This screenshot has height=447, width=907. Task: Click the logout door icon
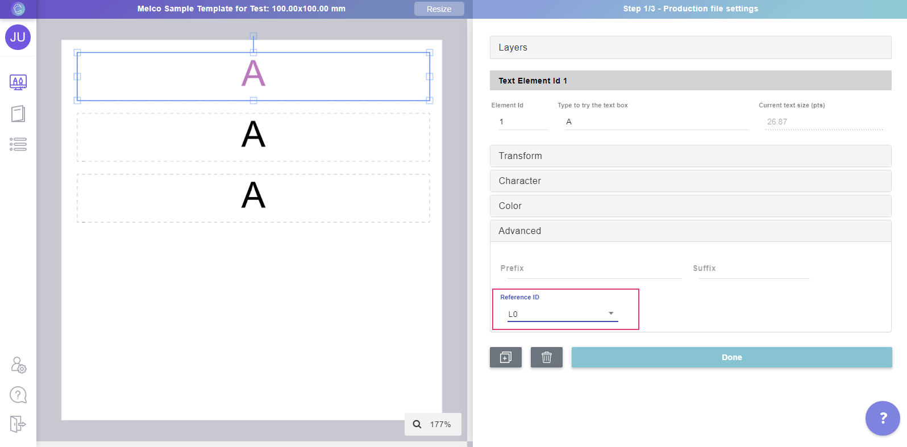tap(18, 424)
